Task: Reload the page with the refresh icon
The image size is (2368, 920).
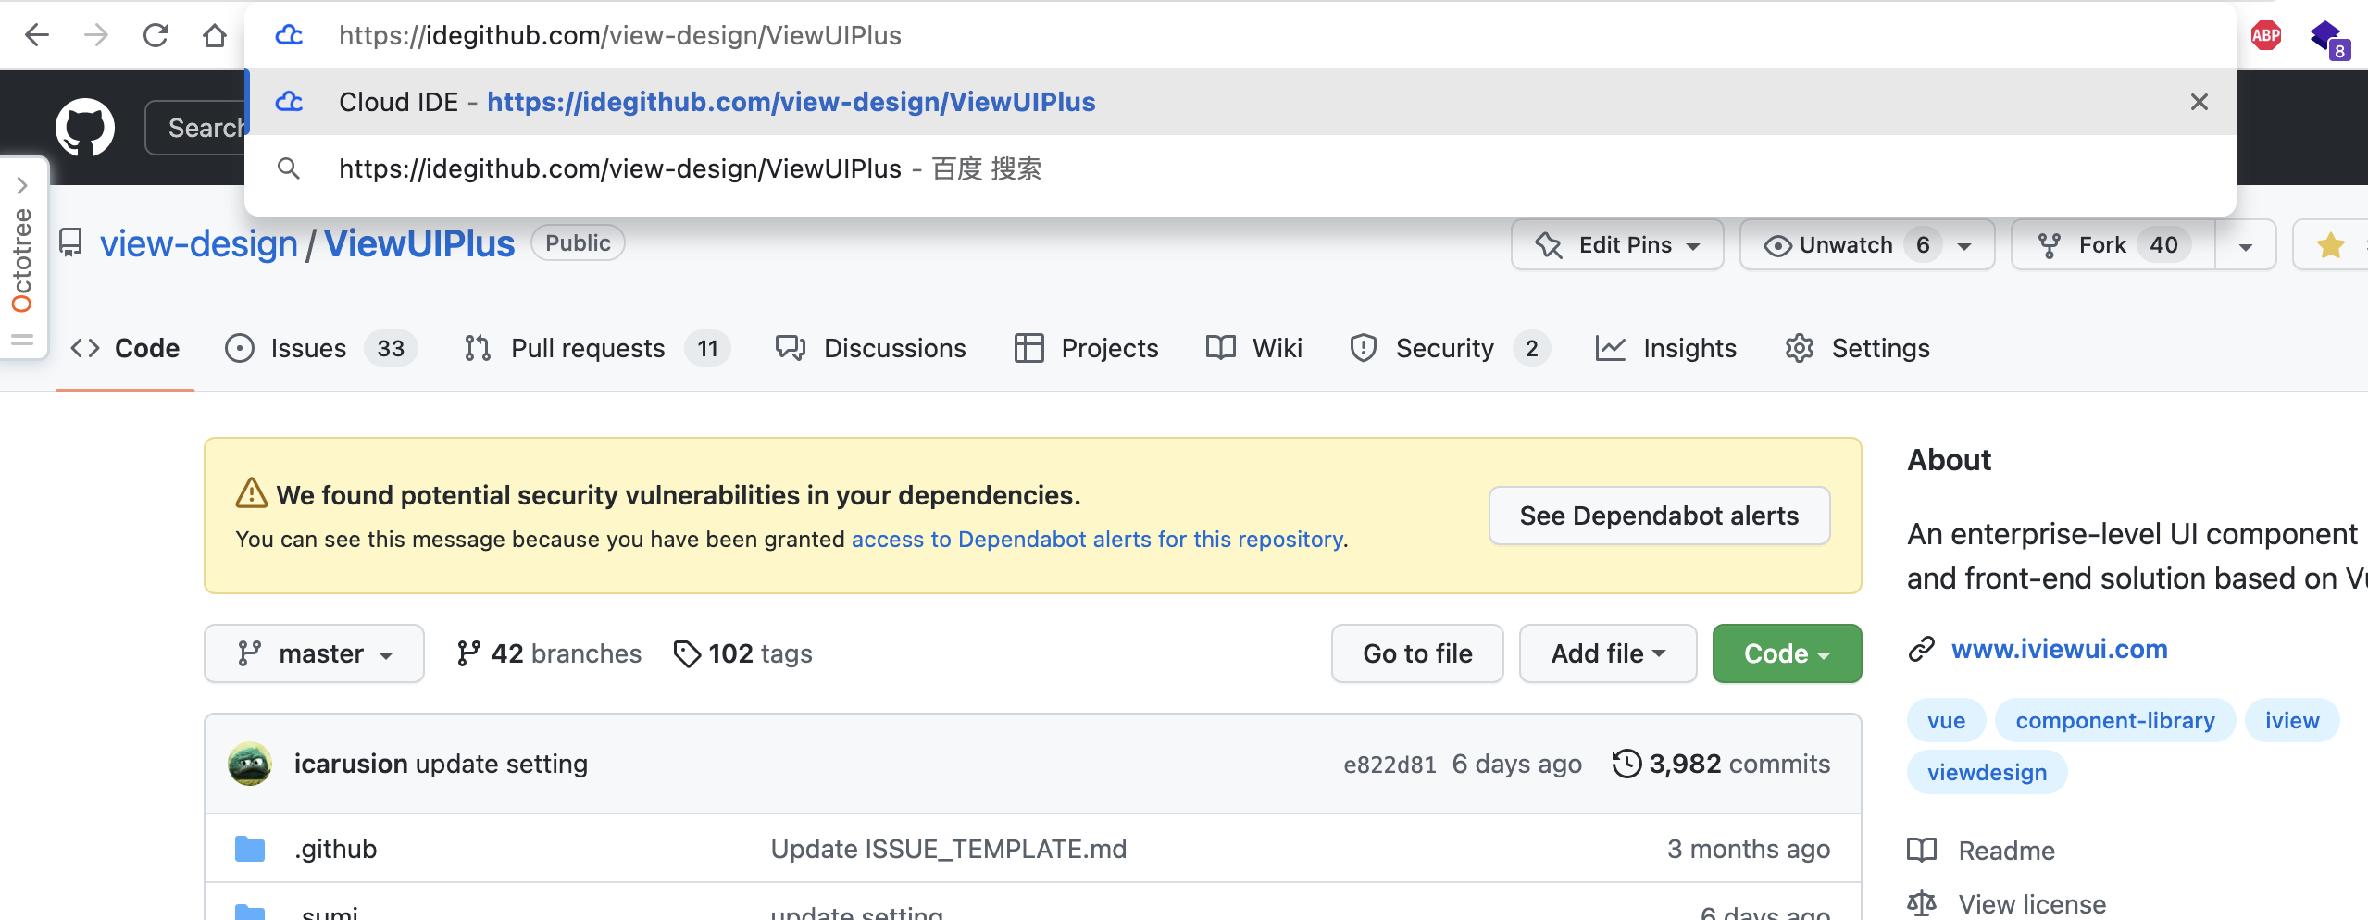Action: click(156, 35)
